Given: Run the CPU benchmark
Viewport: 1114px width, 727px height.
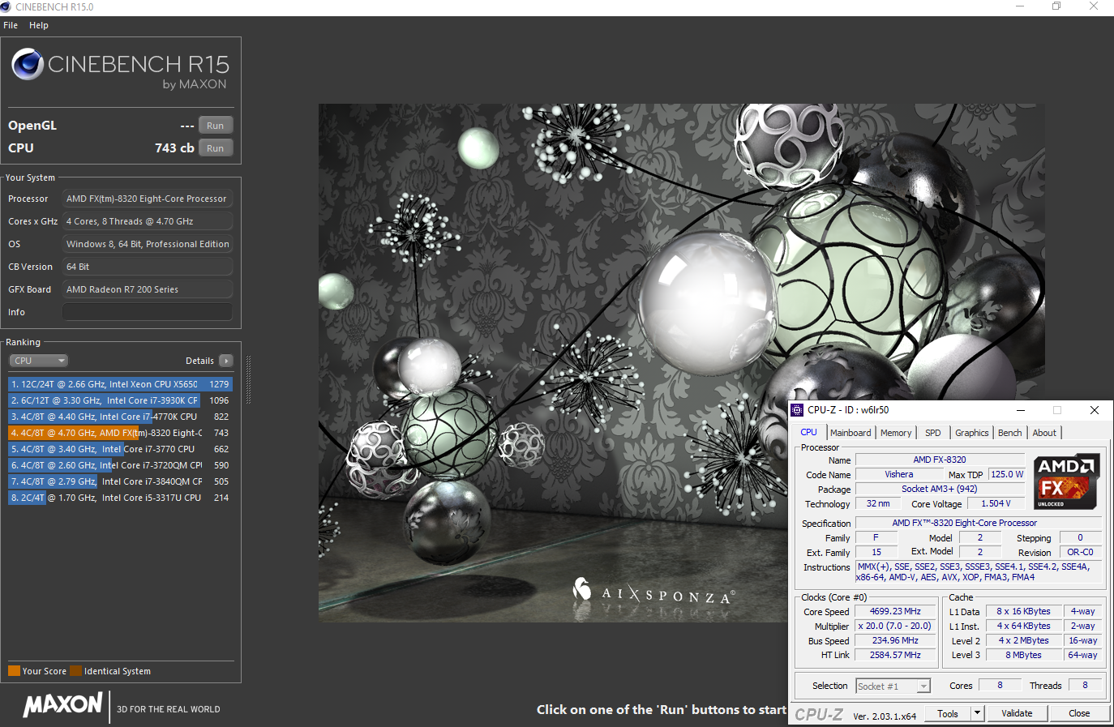Looking at the screenshot, I should coord(215,148).
